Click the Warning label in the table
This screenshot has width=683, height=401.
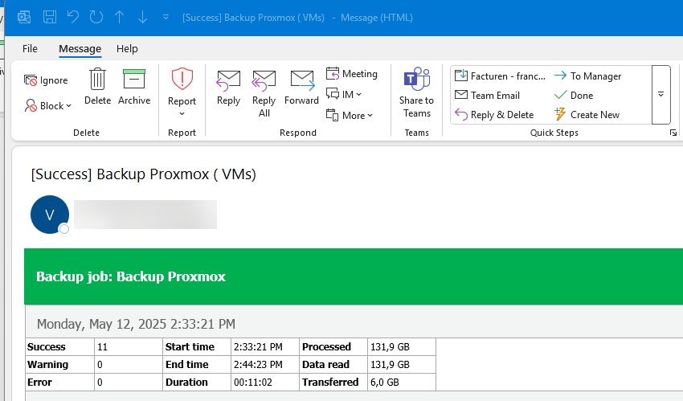(48, 364)
